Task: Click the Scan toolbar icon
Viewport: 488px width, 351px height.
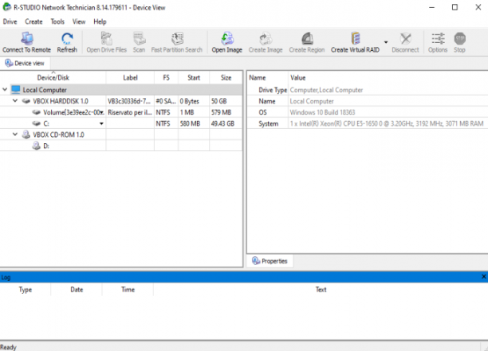Action: [x=139, y=38]
